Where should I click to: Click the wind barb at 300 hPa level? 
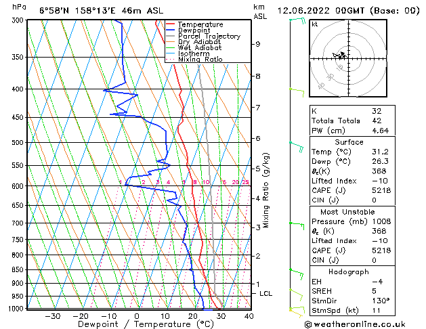(297, 20)
